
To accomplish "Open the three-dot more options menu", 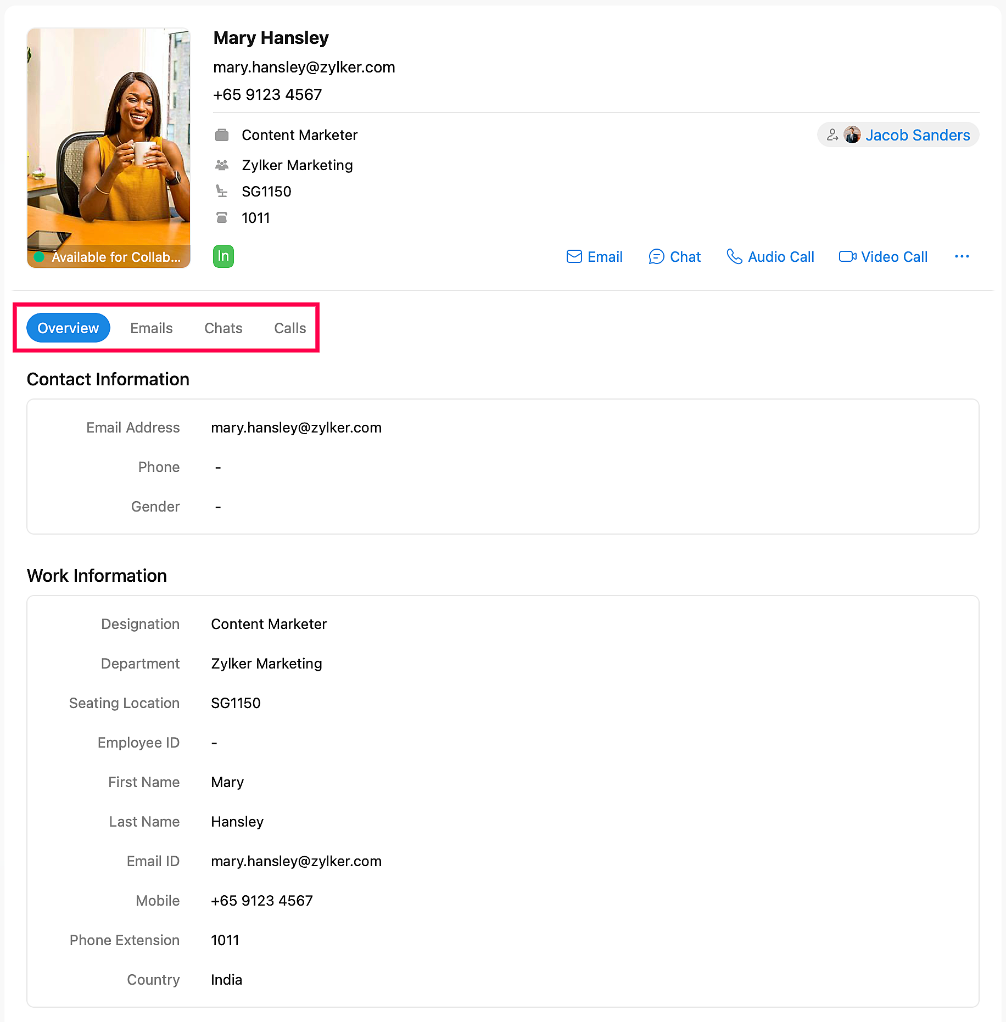I will click(962, 256).
